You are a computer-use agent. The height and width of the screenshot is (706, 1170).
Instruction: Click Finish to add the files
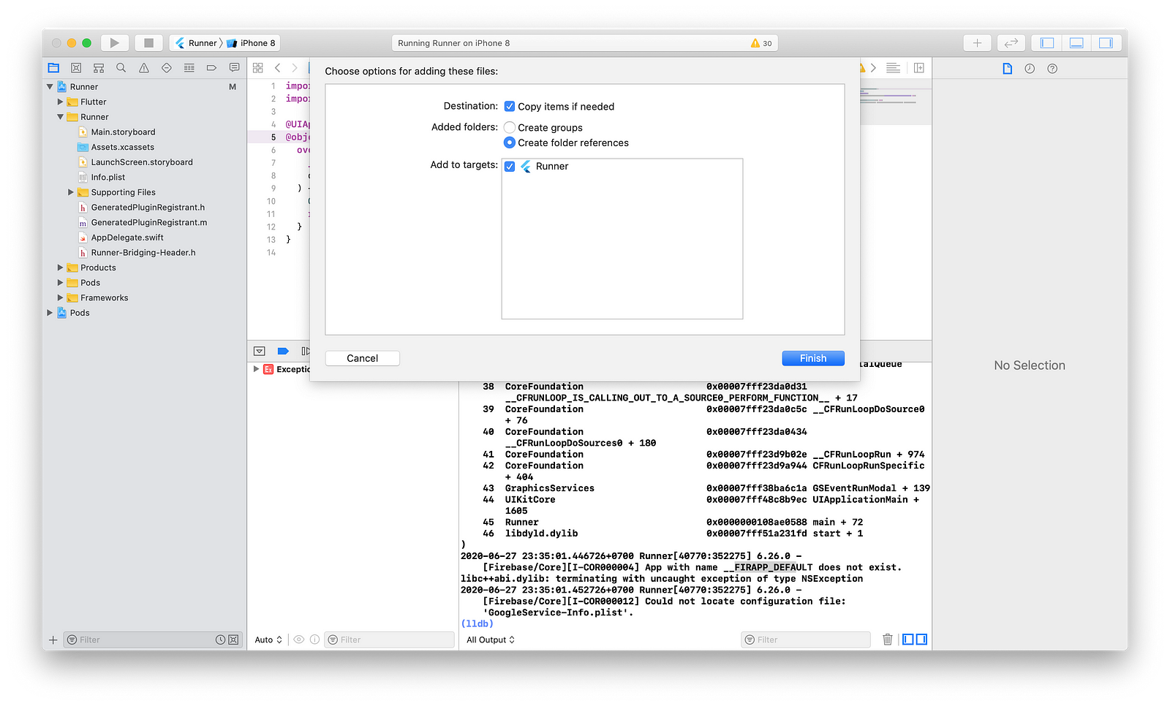pos(813,358)
